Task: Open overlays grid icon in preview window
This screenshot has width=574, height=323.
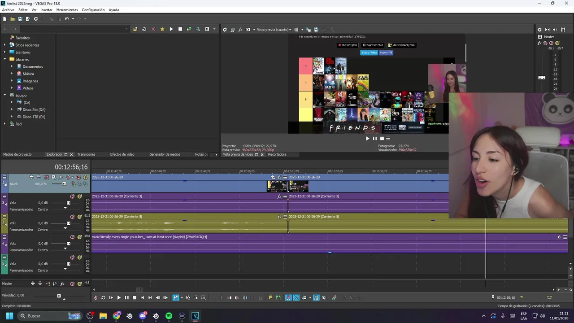Action: (x=296, y=30)
